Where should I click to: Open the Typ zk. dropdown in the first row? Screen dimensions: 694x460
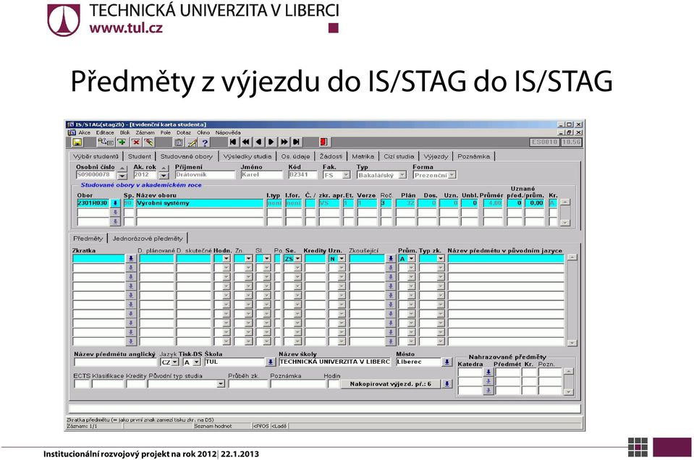click(441, 259)
